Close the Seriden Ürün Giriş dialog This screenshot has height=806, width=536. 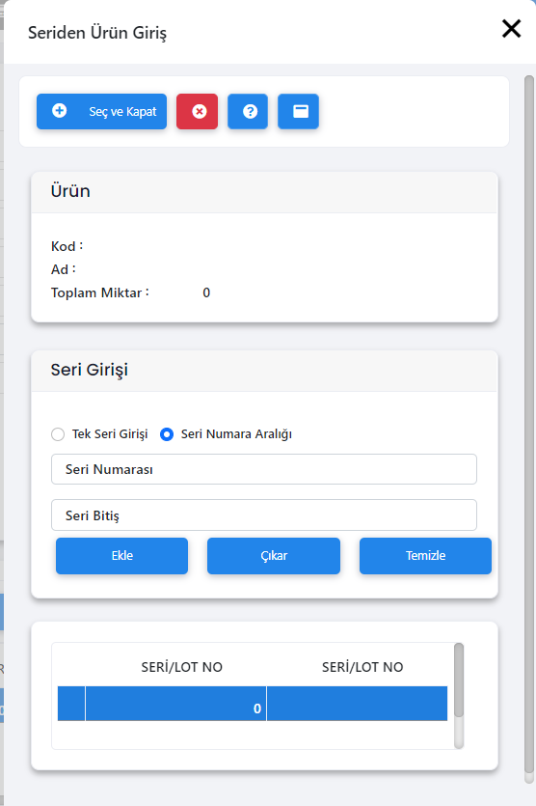[x=511, y=29]
